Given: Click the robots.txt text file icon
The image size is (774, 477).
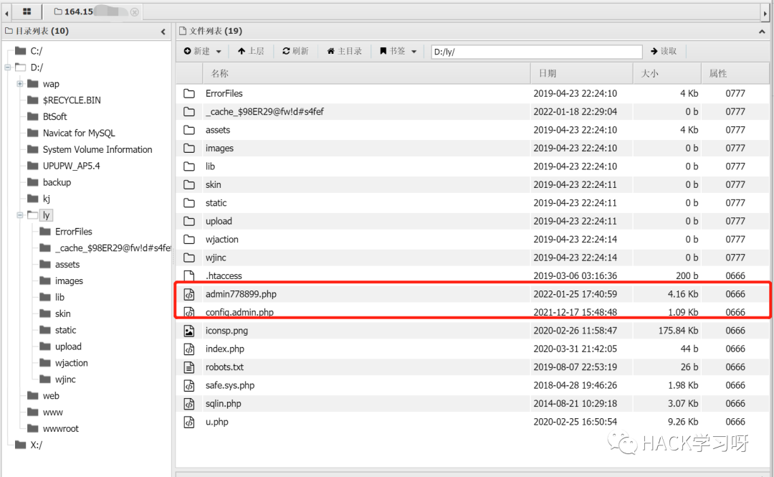Looking at the screenshot, I should pyautogui.click(x=189, y=367).
